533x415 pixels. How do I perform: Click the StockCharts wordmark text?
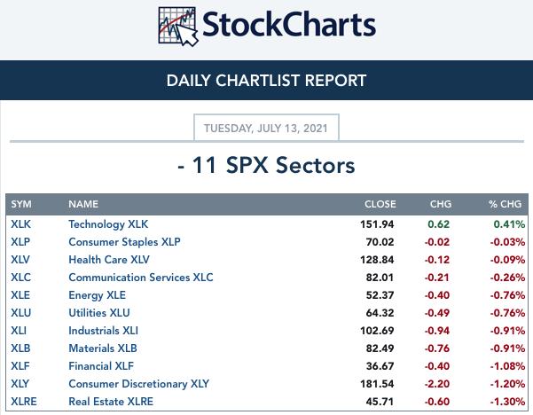289,24
